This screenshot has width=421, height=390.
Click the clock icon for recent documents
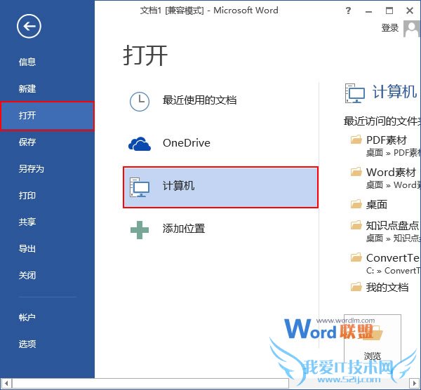140,102
